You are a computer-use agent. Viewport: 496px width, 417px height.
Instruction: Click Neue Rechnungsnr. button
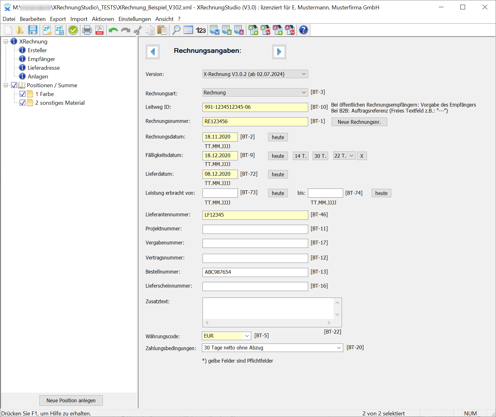(x=359, y=122)
